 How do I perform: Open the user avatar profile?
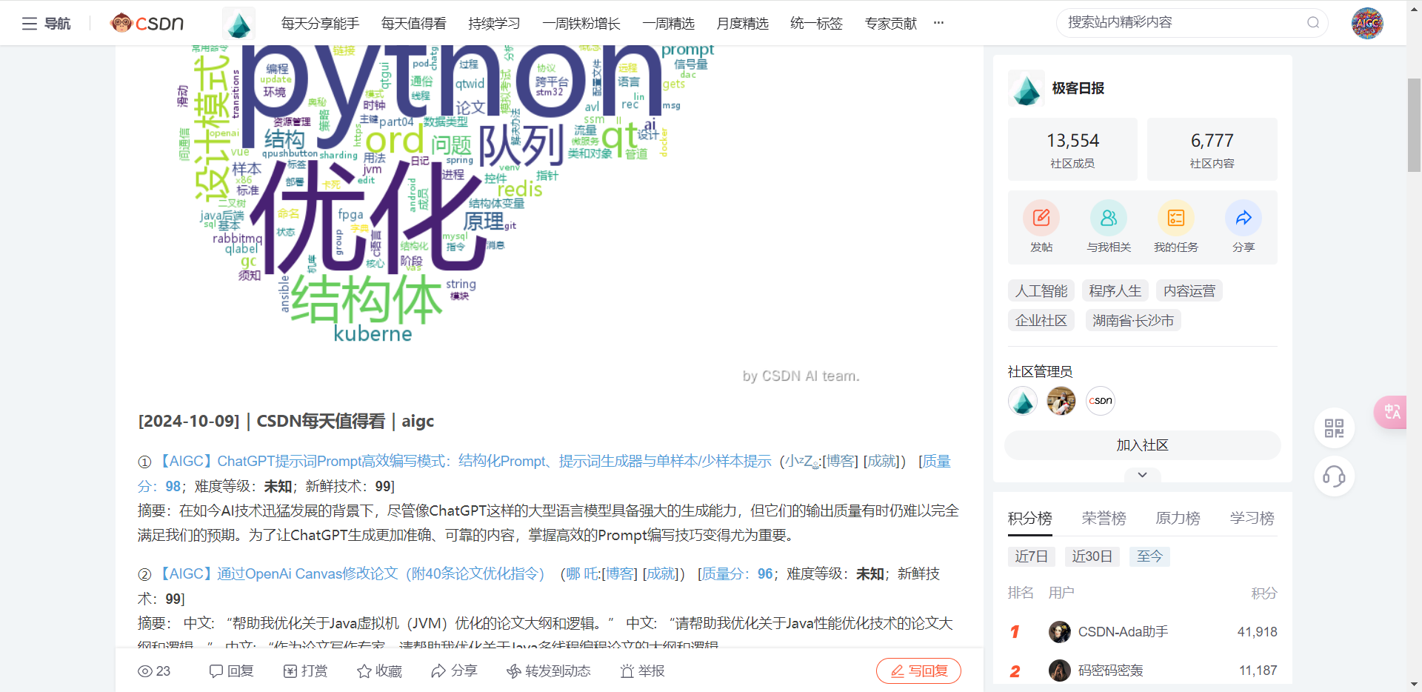coord(1367,23)
